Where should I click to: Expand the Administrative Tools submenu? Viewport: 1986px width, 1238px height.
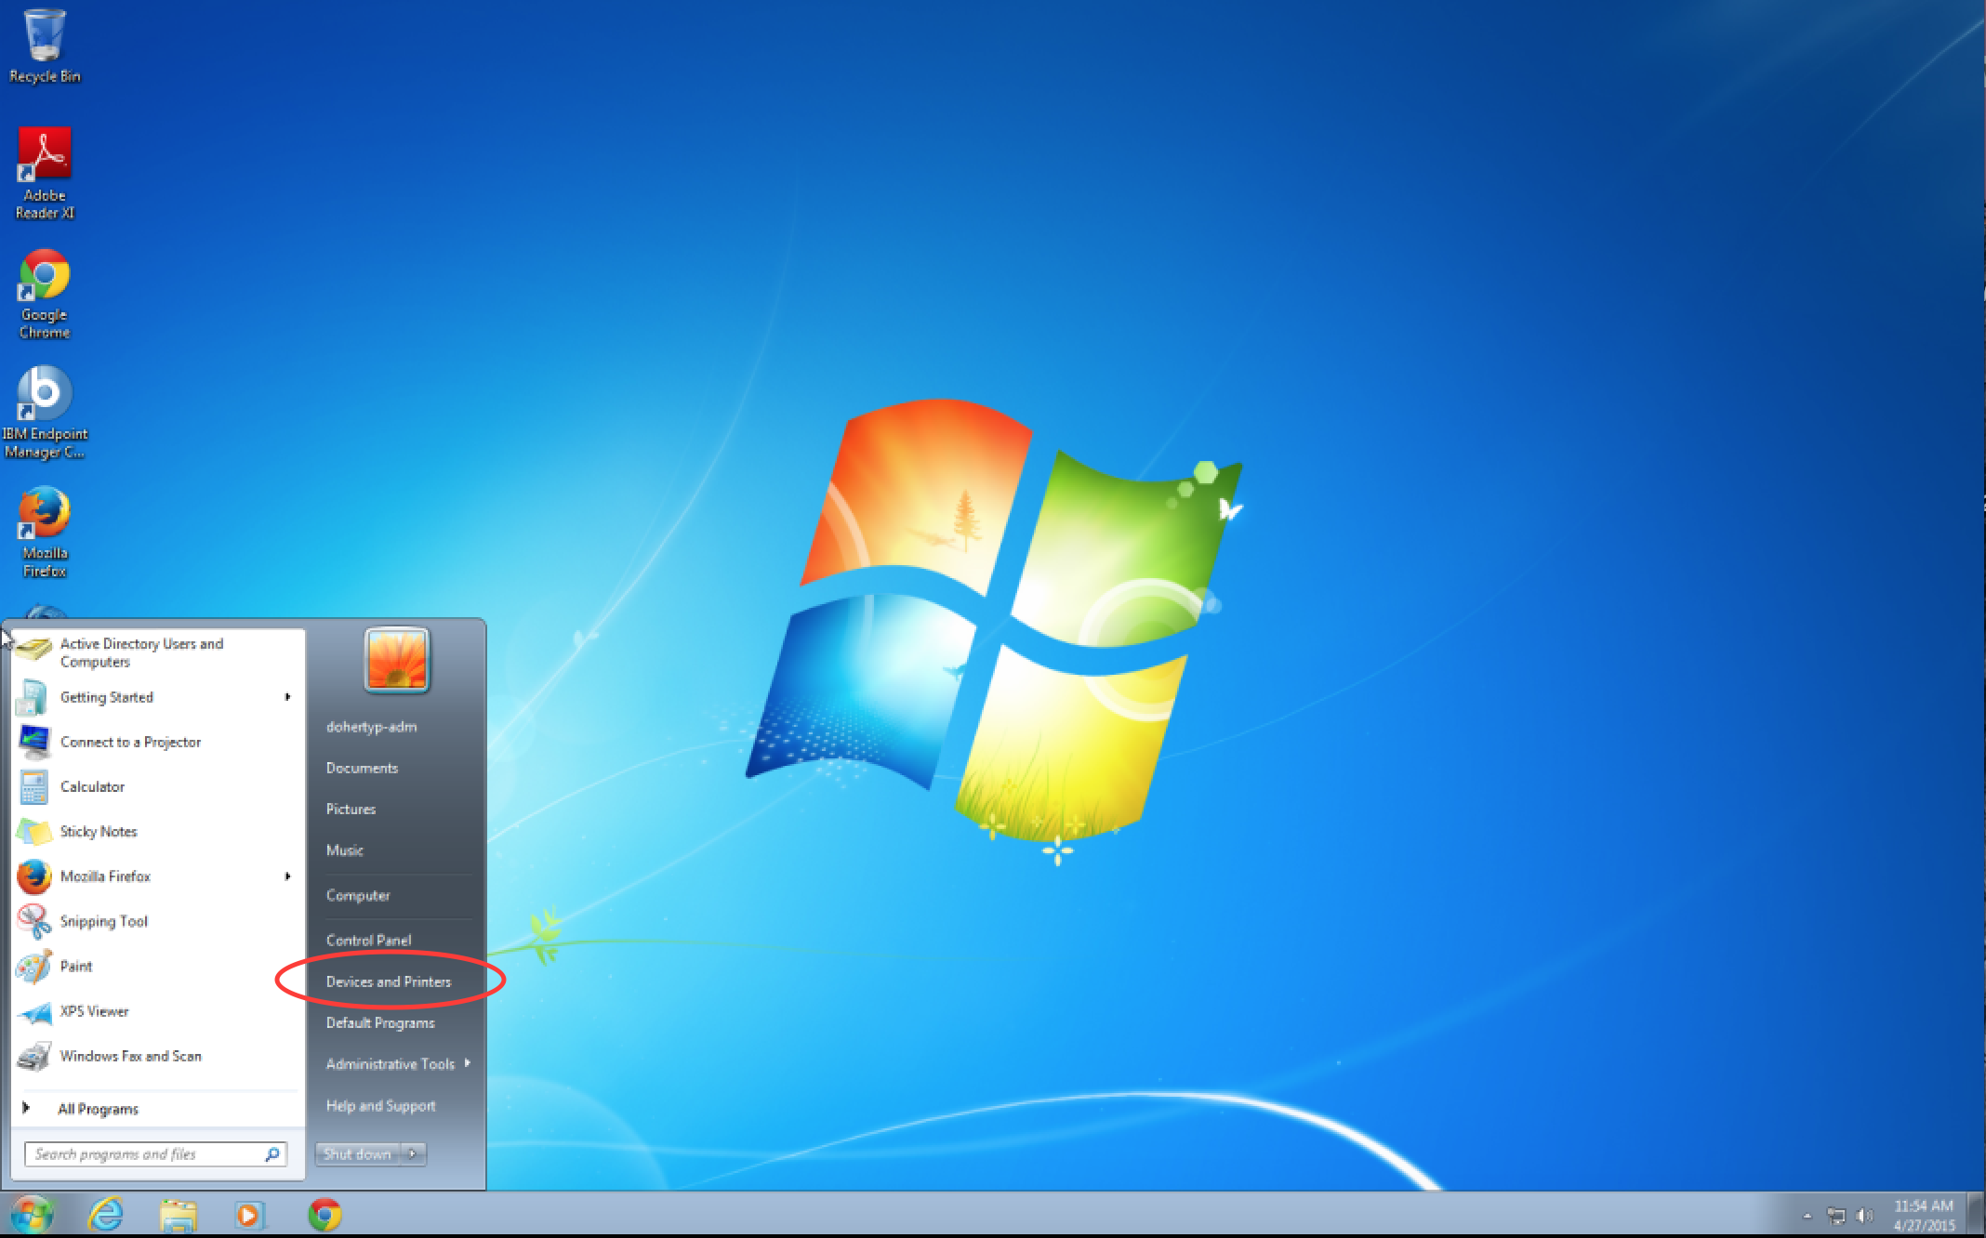470,1063
